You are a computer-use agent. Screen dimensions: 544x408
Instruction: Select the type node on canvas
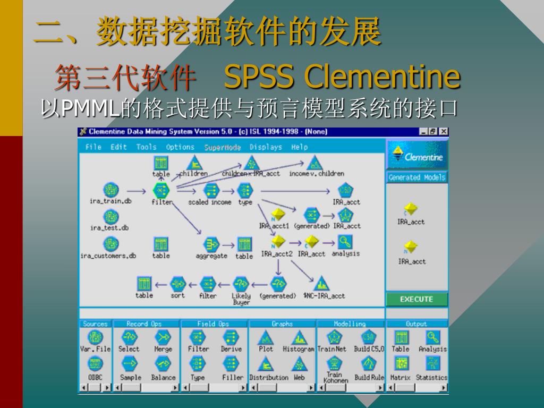[x=245, y=190]
